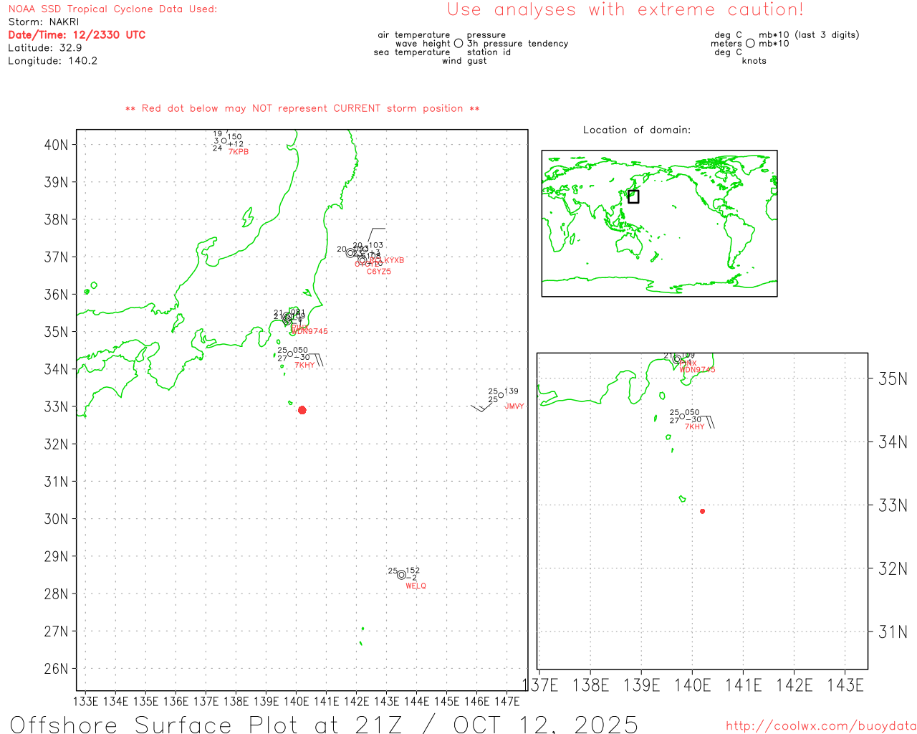Viewport: 917px width, 734px height.
Task: Click the world location overview map
Action: pyautogui.click(x=659, y=223)
